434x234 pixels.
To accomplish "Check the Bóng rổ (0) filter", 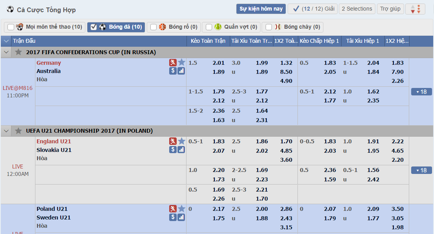I will coord(153,27).
